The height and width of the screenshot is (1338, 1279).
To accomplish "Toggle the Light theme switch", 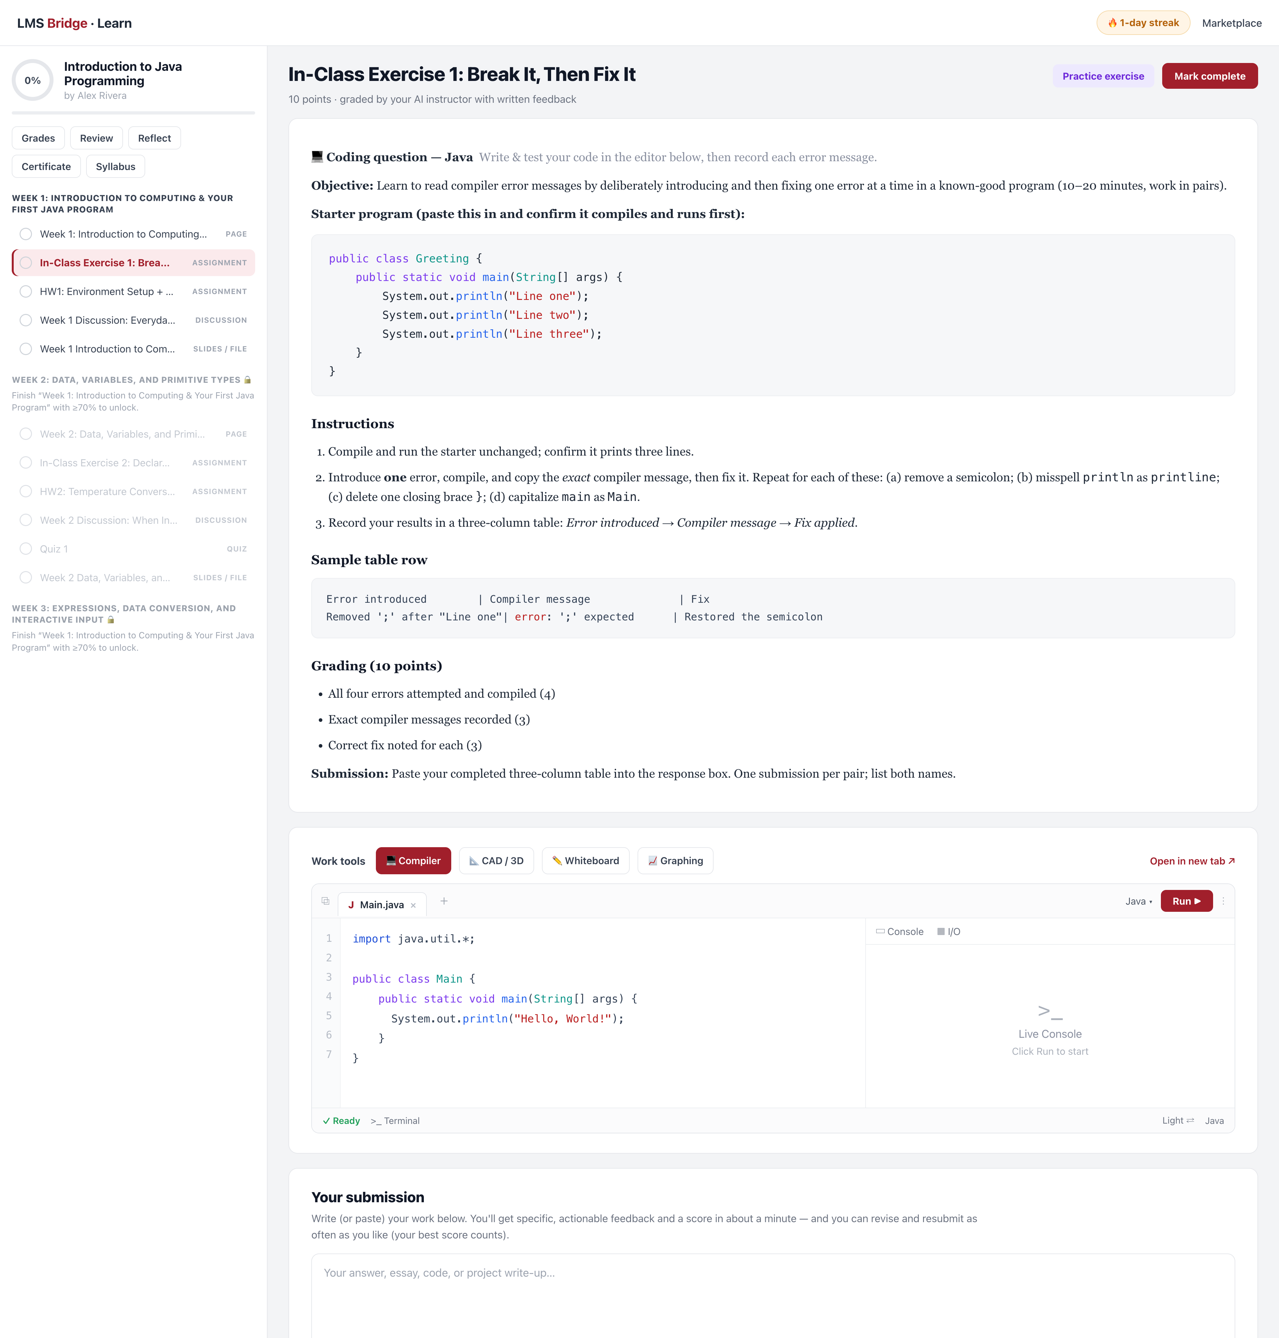I will (x=1178, y=1120).
